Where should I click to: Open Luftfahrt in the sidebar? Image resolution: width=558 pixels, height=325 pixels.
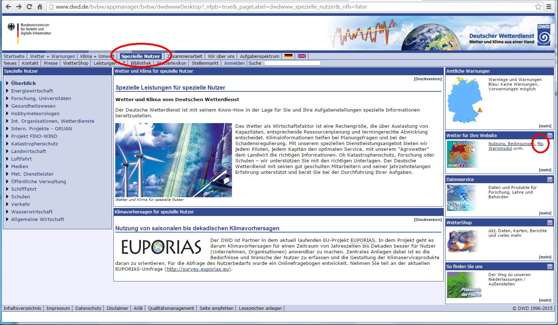(x=21, y=159)
